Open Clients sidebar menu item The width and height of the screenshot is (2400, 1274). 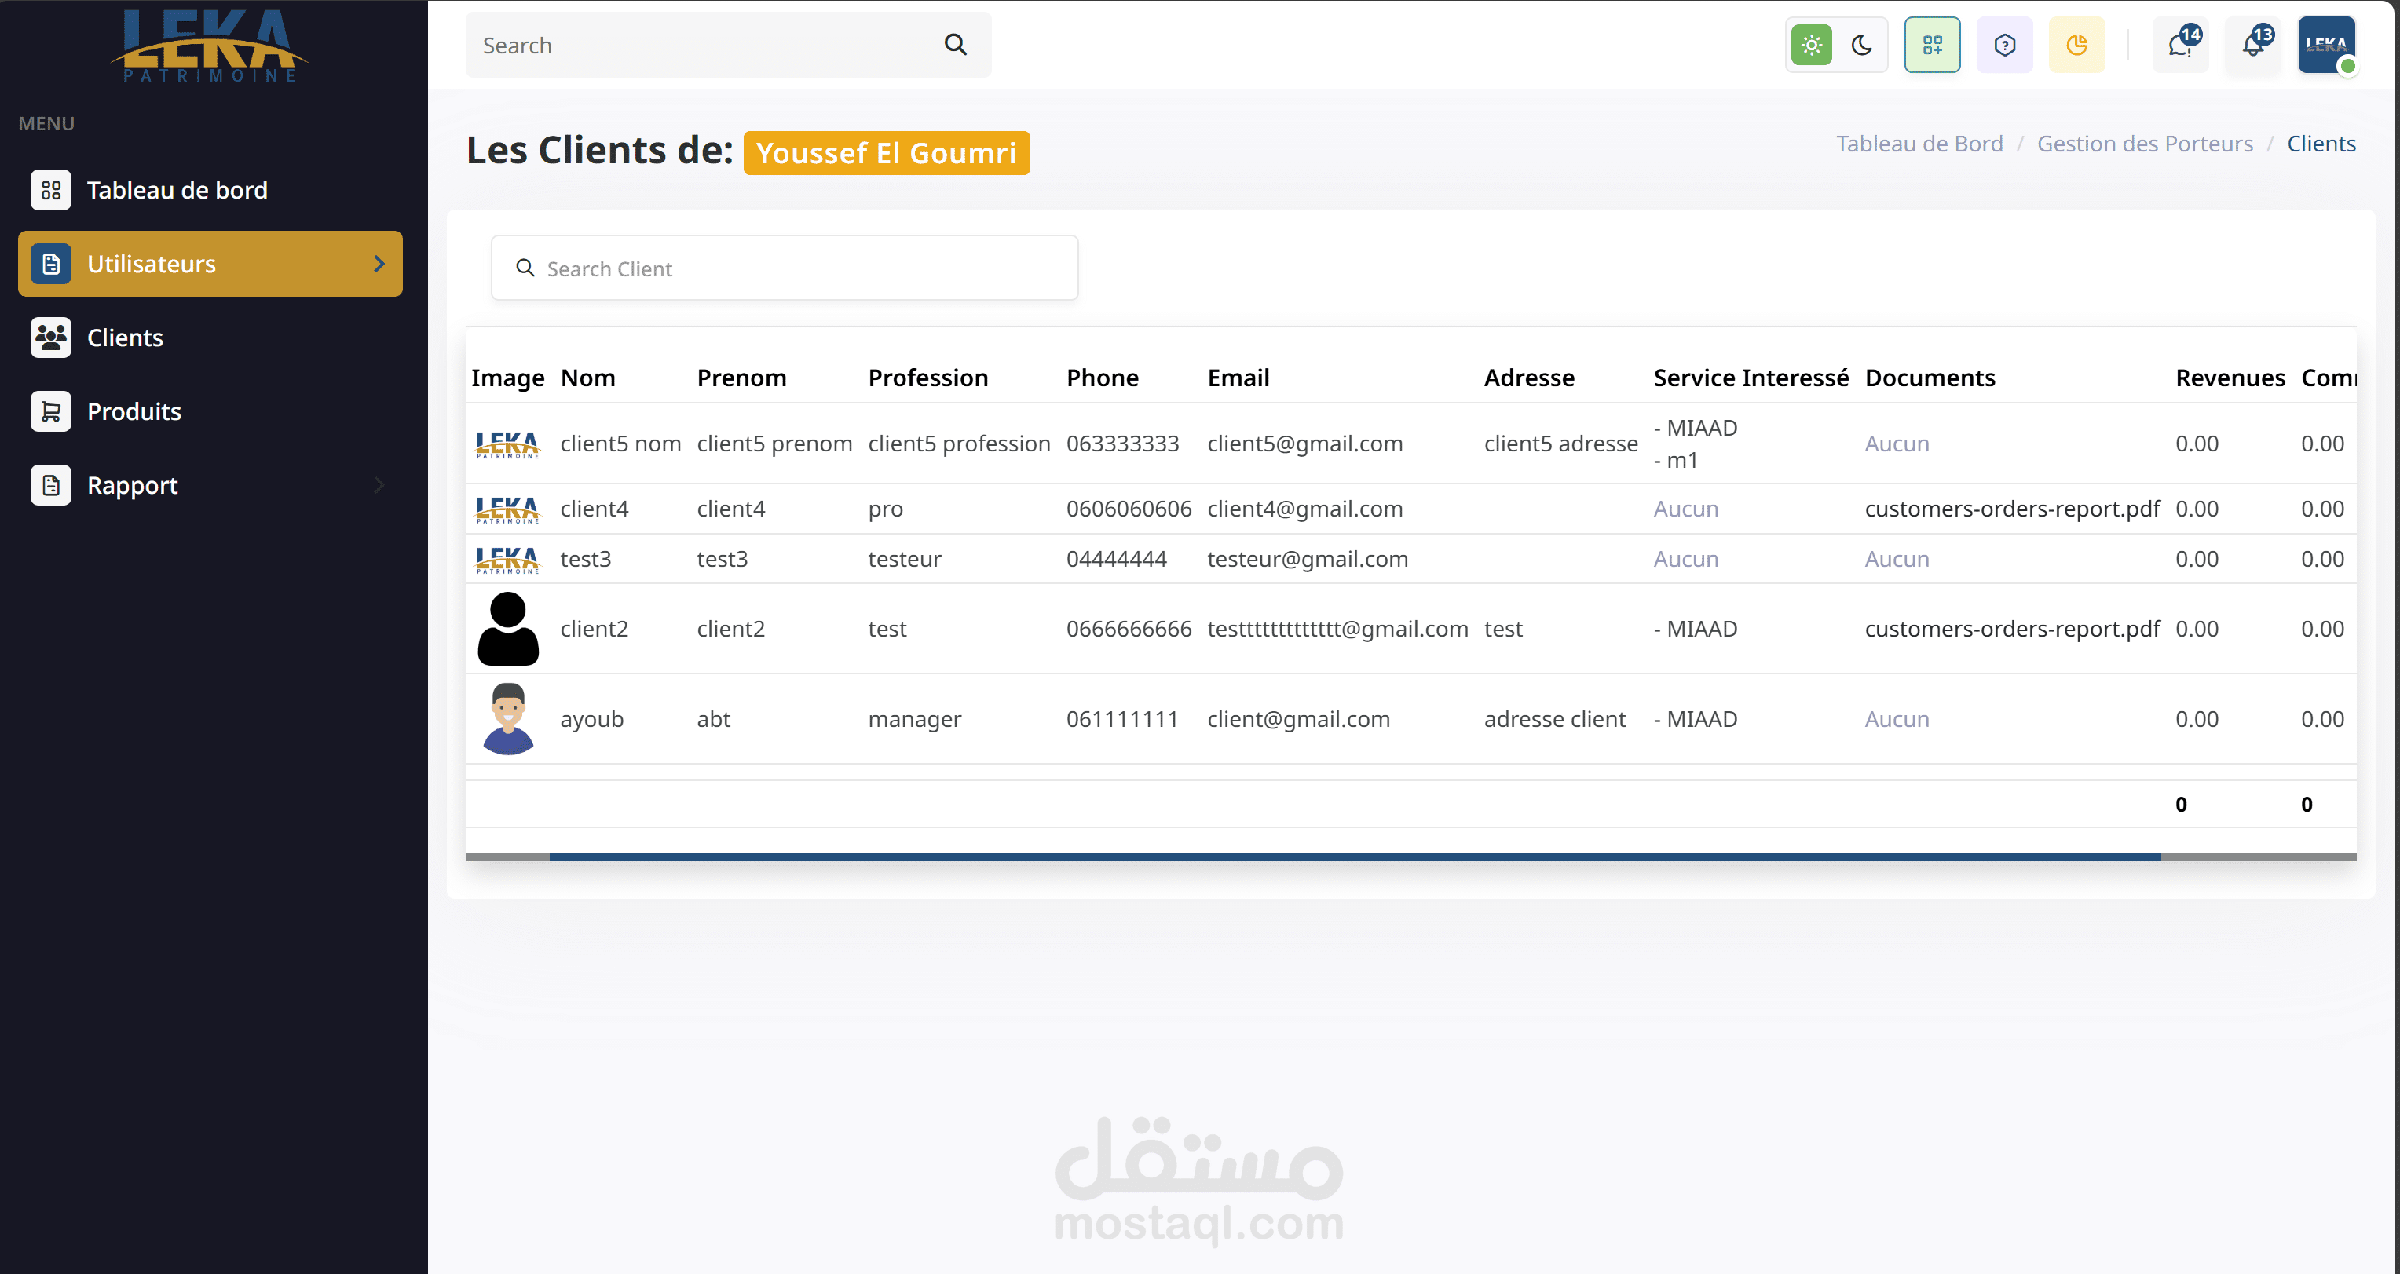click(x=125, y=337)
